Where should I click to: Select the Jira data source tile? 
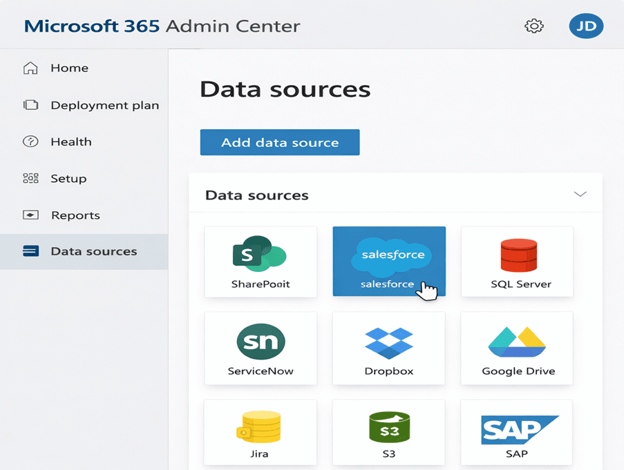pos(261,433)
